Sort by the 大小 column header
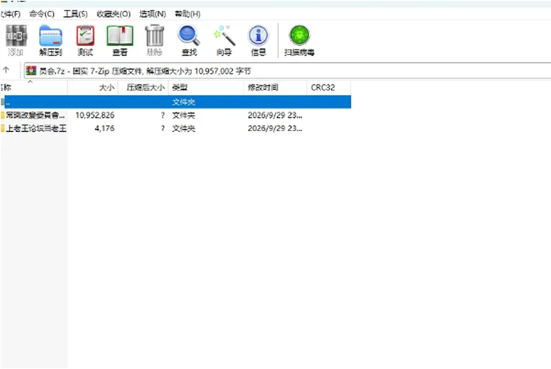This screenshot has width=551, height=369. (93, 87)
